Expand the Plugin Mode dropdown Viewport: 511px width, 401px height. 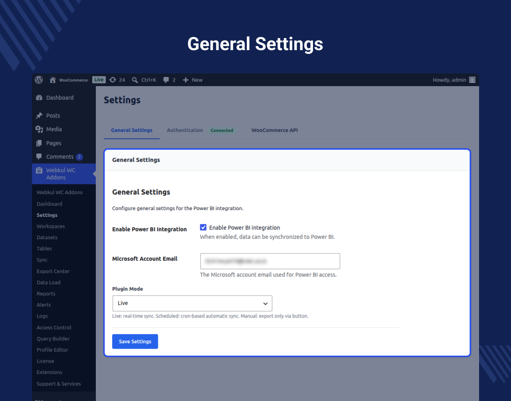[x=192, y=303]
